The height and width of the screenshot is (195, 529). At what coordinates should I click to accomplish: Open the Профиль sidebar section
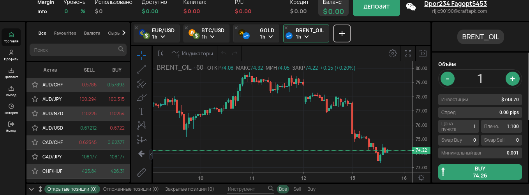tap(11, 55)
